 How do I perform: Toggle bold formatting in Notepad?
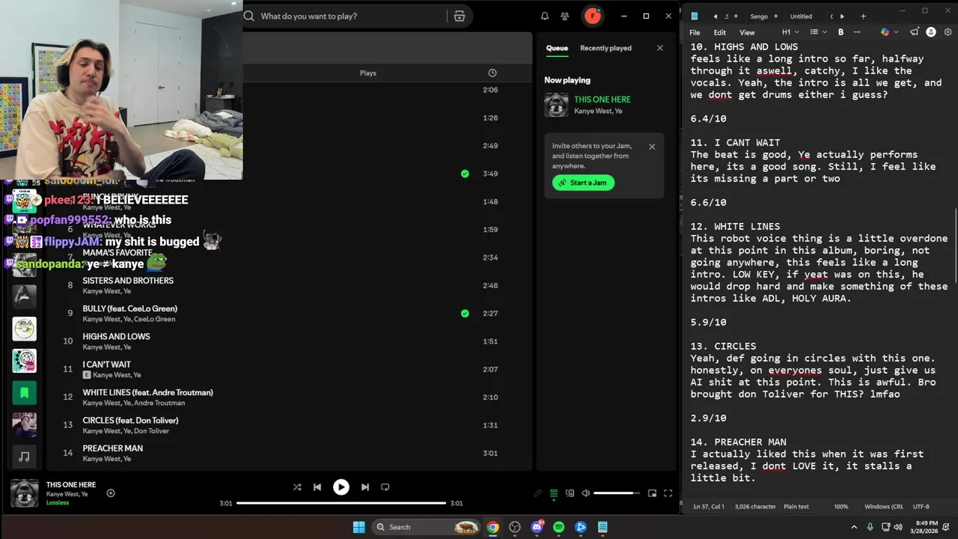click(840, 32)
